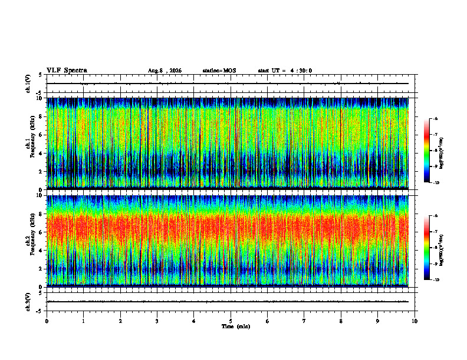Click the "6" kHz tick of ch.2 frequency axis
Screen dimensions: 467x360
coord(41,232)
